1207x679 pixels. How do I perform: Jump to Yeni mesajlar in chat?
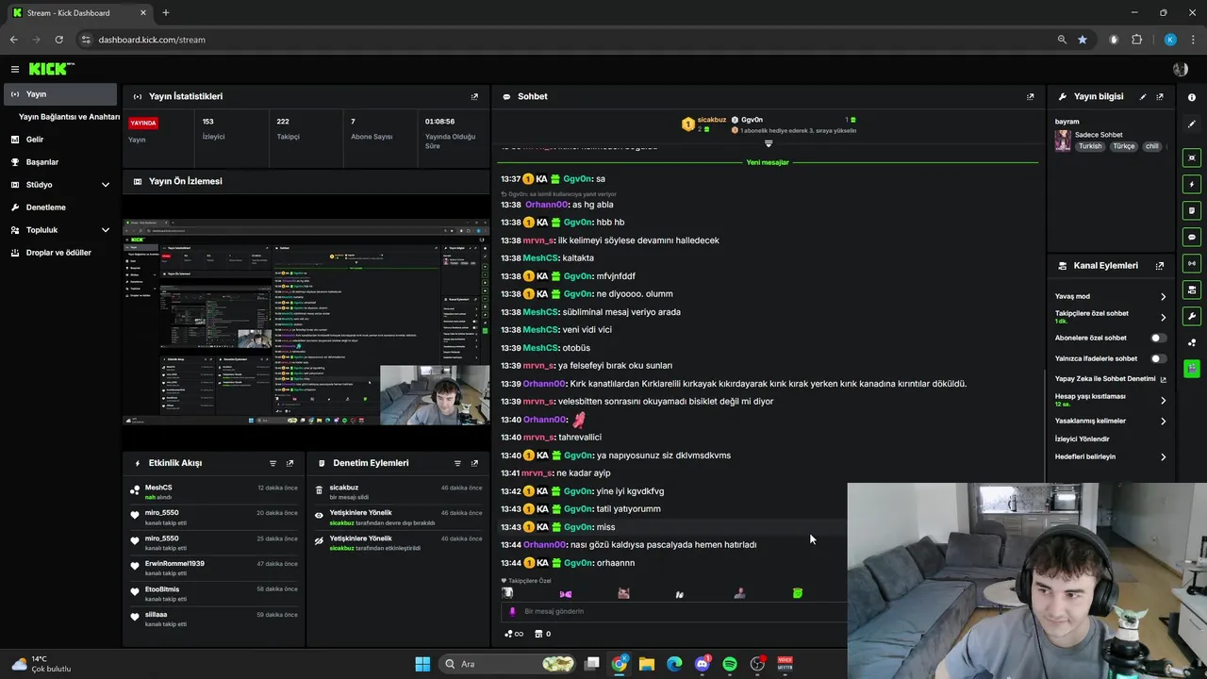[768, 162]
